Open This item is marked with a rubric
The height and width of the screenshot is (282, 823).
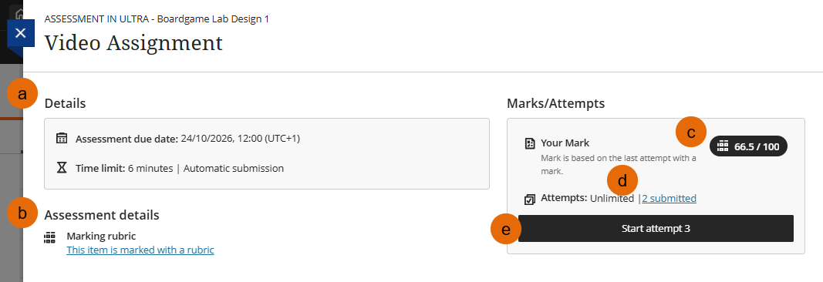[x=140, y=250]
